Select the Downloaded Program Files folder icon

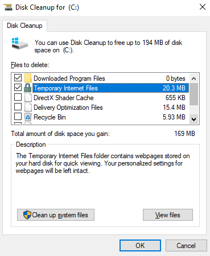[x=28, y=78]
